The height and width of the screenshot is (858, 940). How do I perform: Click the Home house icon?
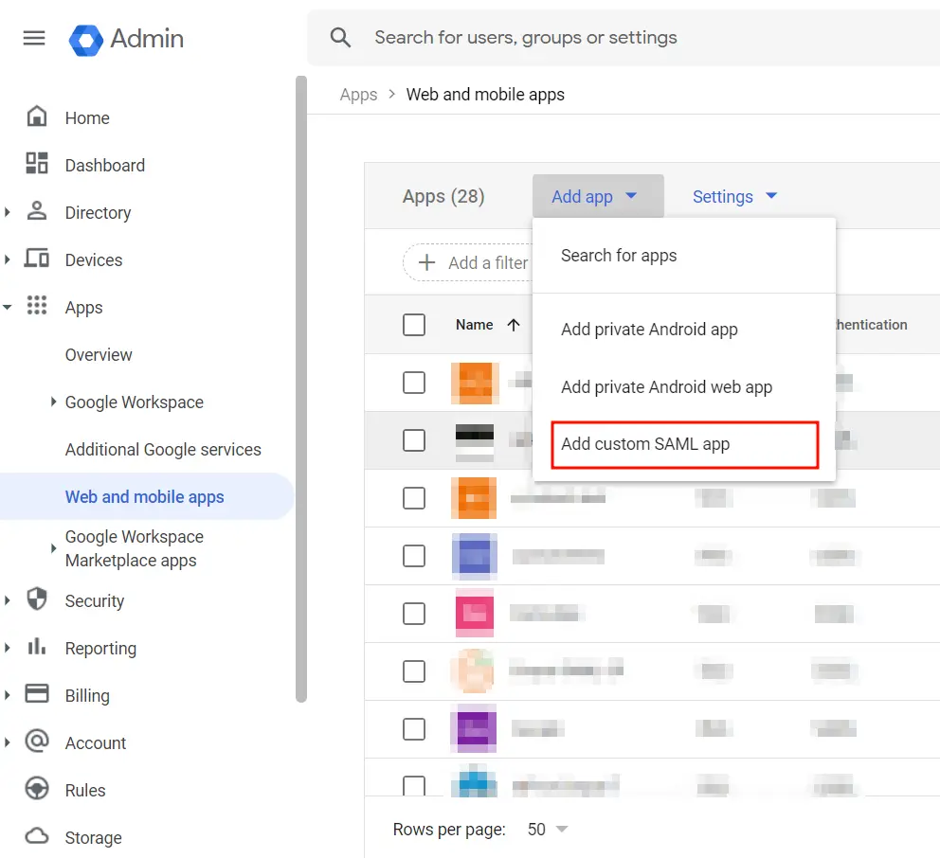37,116
